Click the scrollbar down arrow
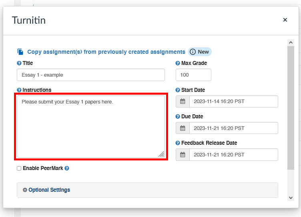The image size is (301, 217). (x=291, y=198)
